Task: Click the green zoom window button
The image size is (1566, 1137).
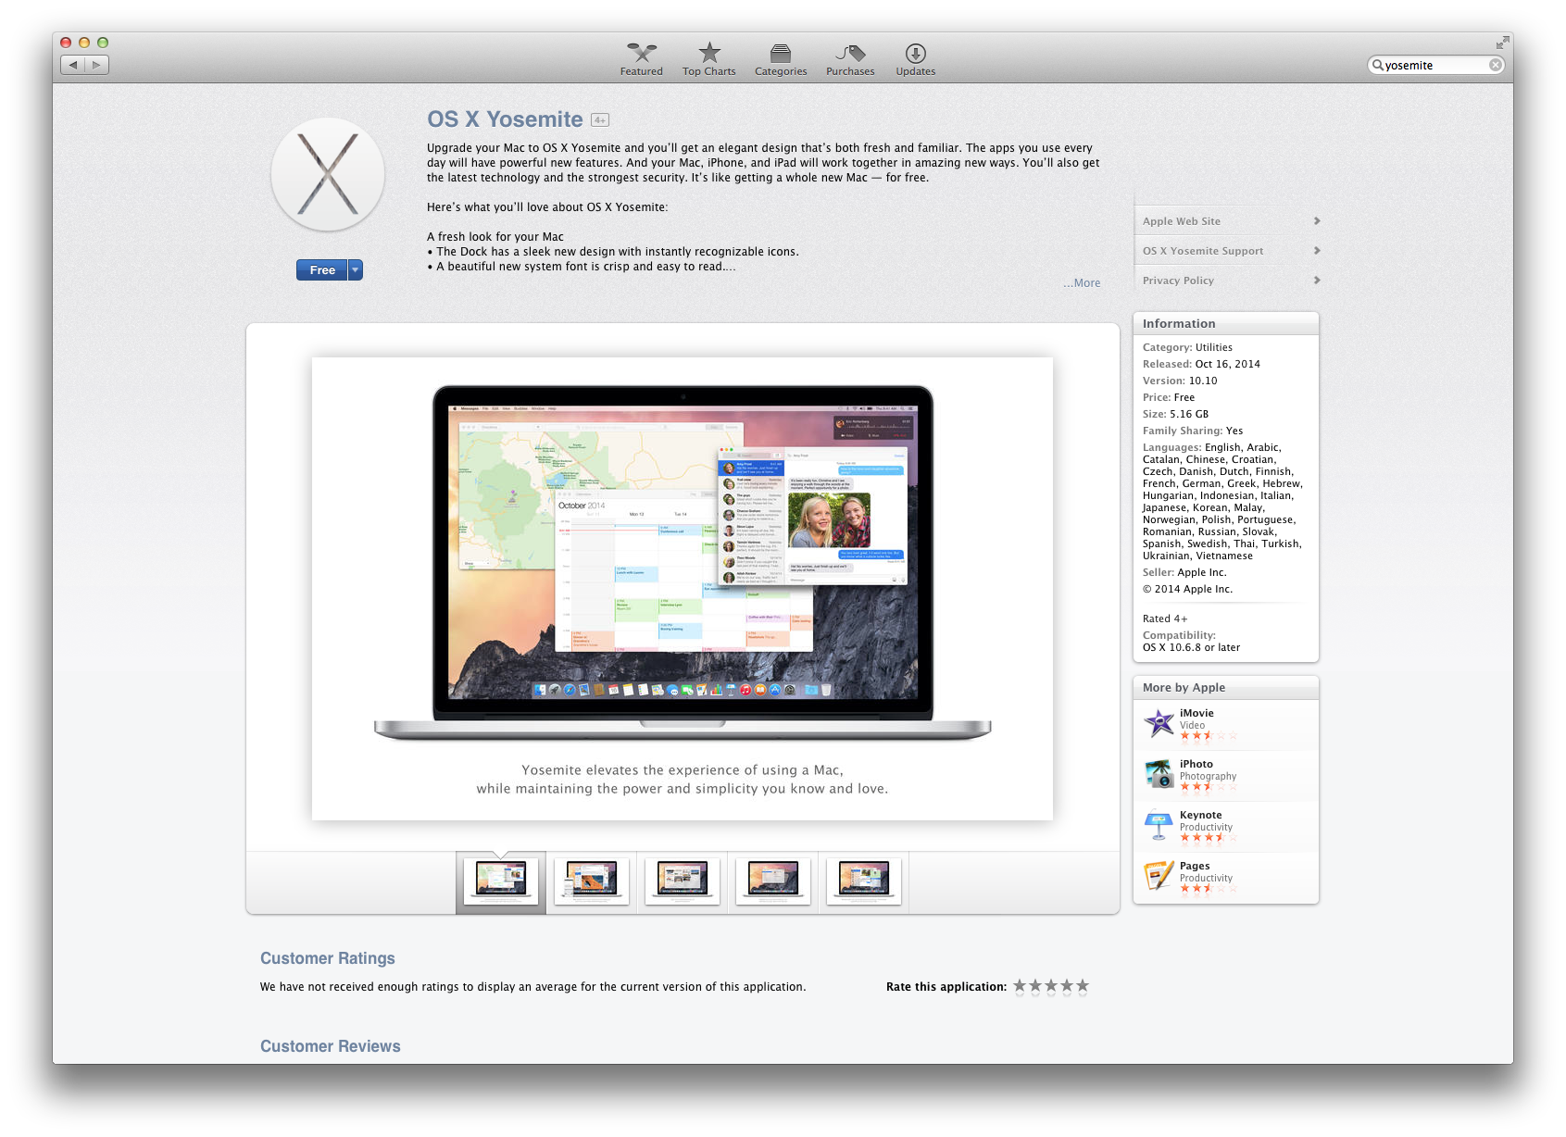Action: (103, 43)
